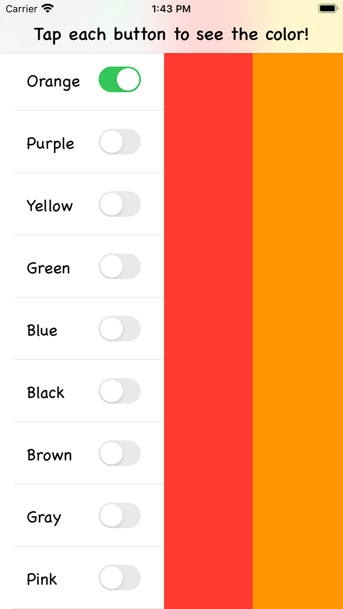Tap the instruction banner at the top
The height and width of the screenshot is (609, 343).
click(171, 34)
